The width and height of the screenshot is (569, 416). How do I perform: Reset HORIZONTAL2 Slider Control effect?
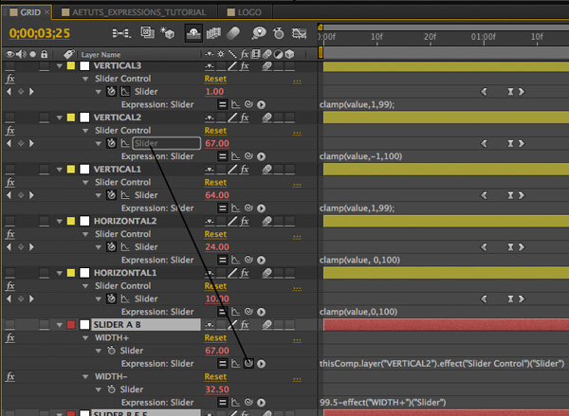[x=215, y=234]
